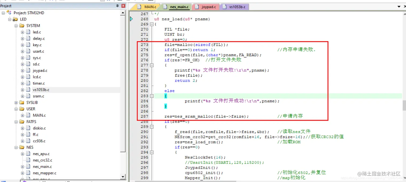Viewport: 406px width, 182px height.
Task: Close the Project panel
Action: (123, 6)
